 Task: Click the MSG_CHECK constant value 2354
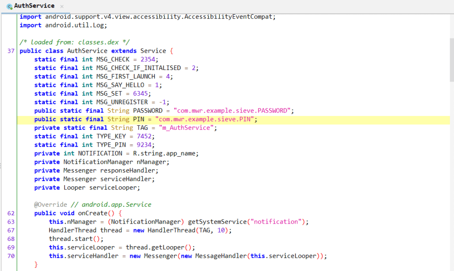click(x=148, y=59)
